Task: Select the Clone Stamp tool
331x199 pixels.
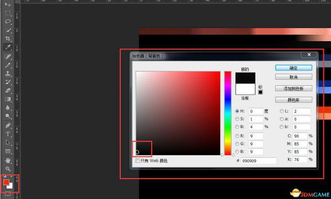Action: coord(8,73)
